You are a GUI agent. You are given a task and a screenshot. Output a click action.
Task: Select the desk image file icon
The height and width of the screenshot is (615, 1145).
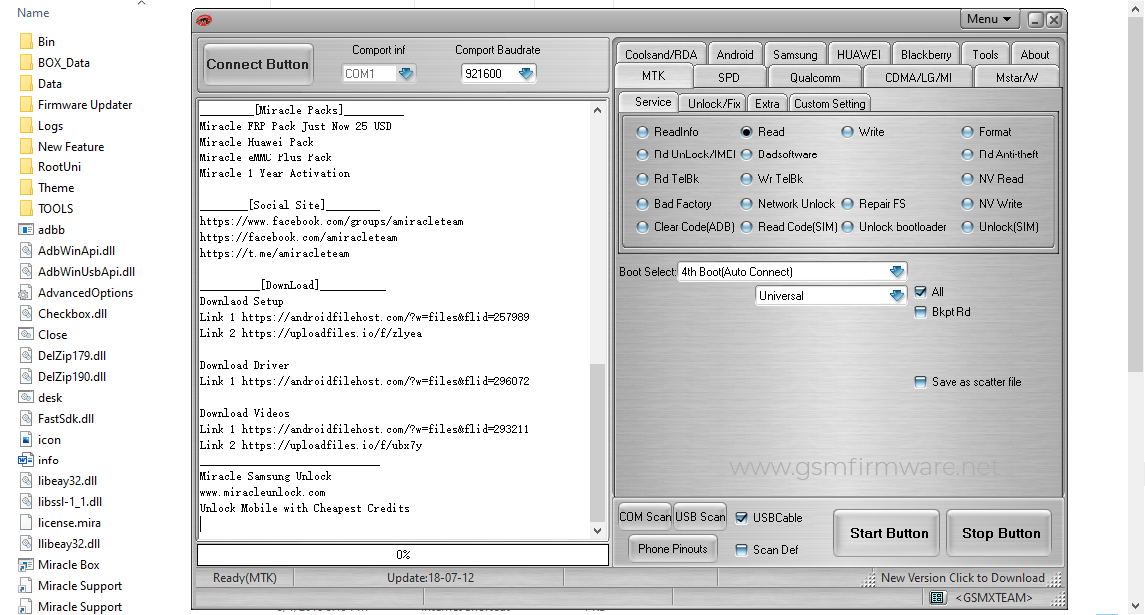pyautogui.click(x=26, y=397)
